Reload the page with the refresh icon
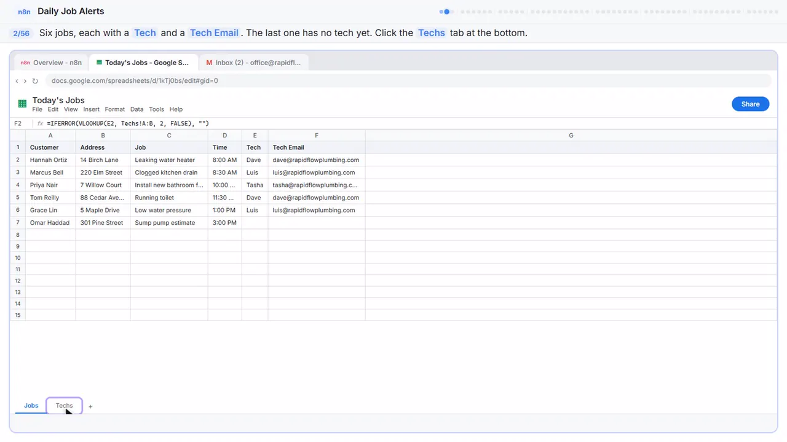 point(35,80)
